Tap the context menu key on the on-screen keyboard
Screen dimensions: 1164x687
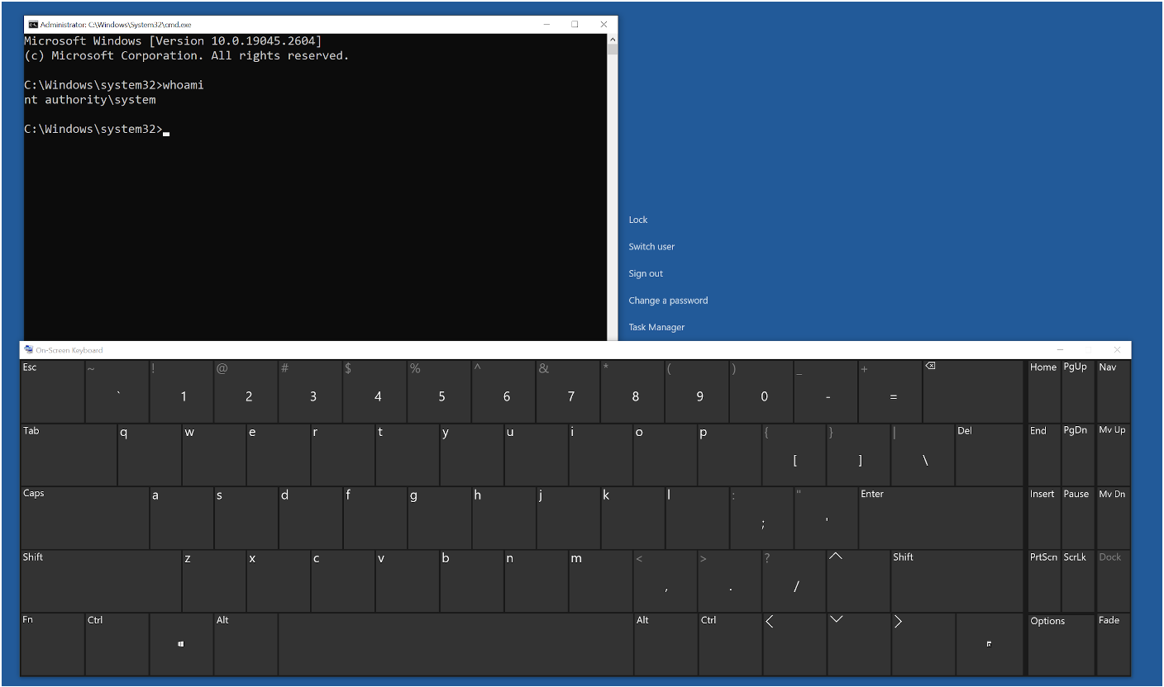[x=990, y=644]
